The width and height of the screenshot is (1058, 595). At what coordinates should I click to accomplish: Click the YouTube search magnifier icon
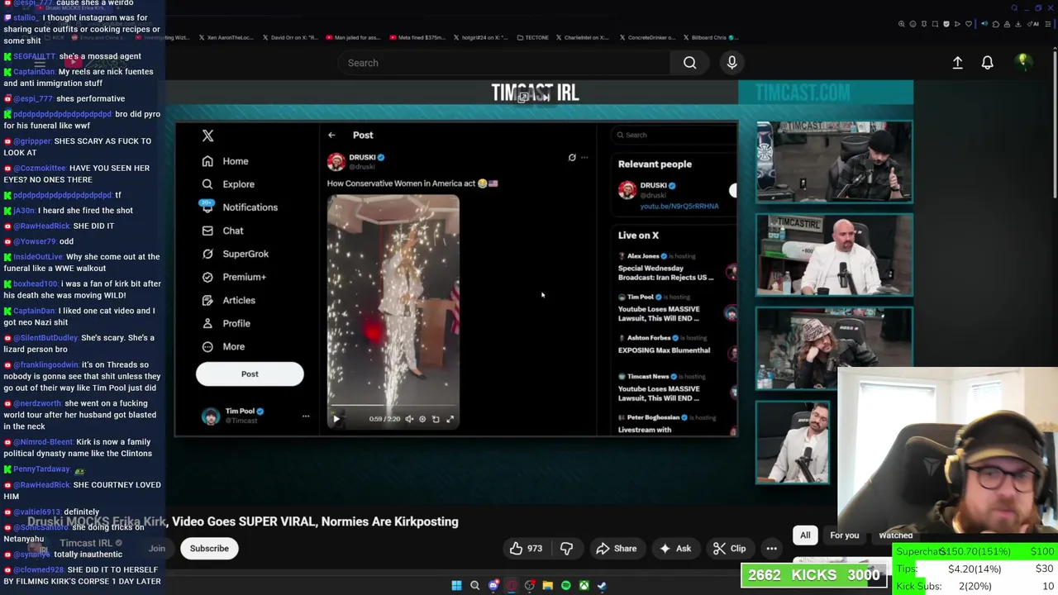pyautogui.click(x=689, y=63)
